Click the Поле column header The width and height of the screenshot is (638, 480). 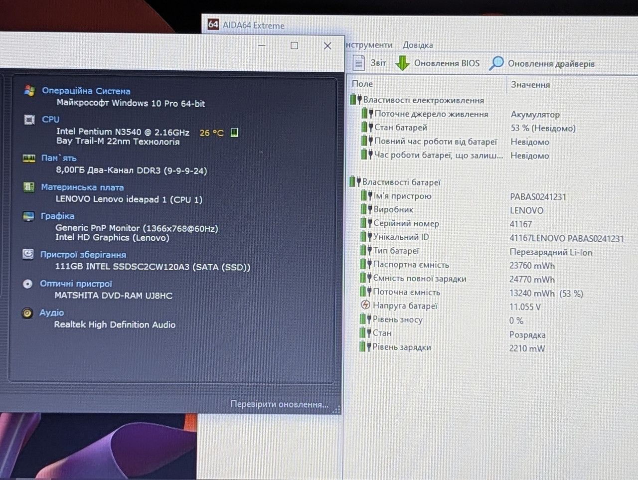pyautogui.click(x=362, y=84)
